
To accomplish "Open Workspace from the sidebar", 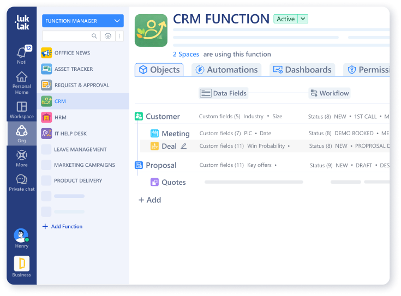I will pos(22,109).
